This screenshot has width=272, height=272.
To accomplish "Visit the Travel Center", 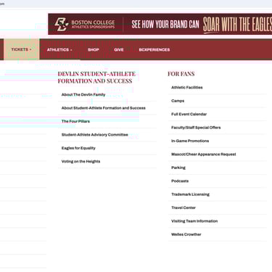I will pos(184,207).
